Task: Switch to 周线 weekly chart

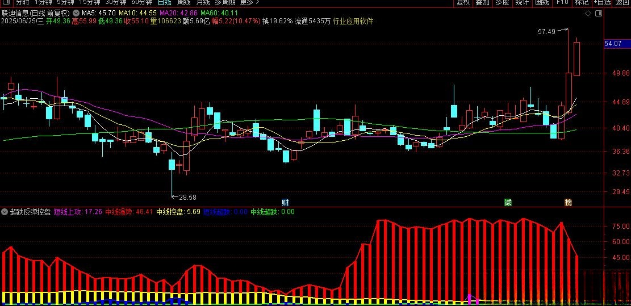Action: coord(184,3)
